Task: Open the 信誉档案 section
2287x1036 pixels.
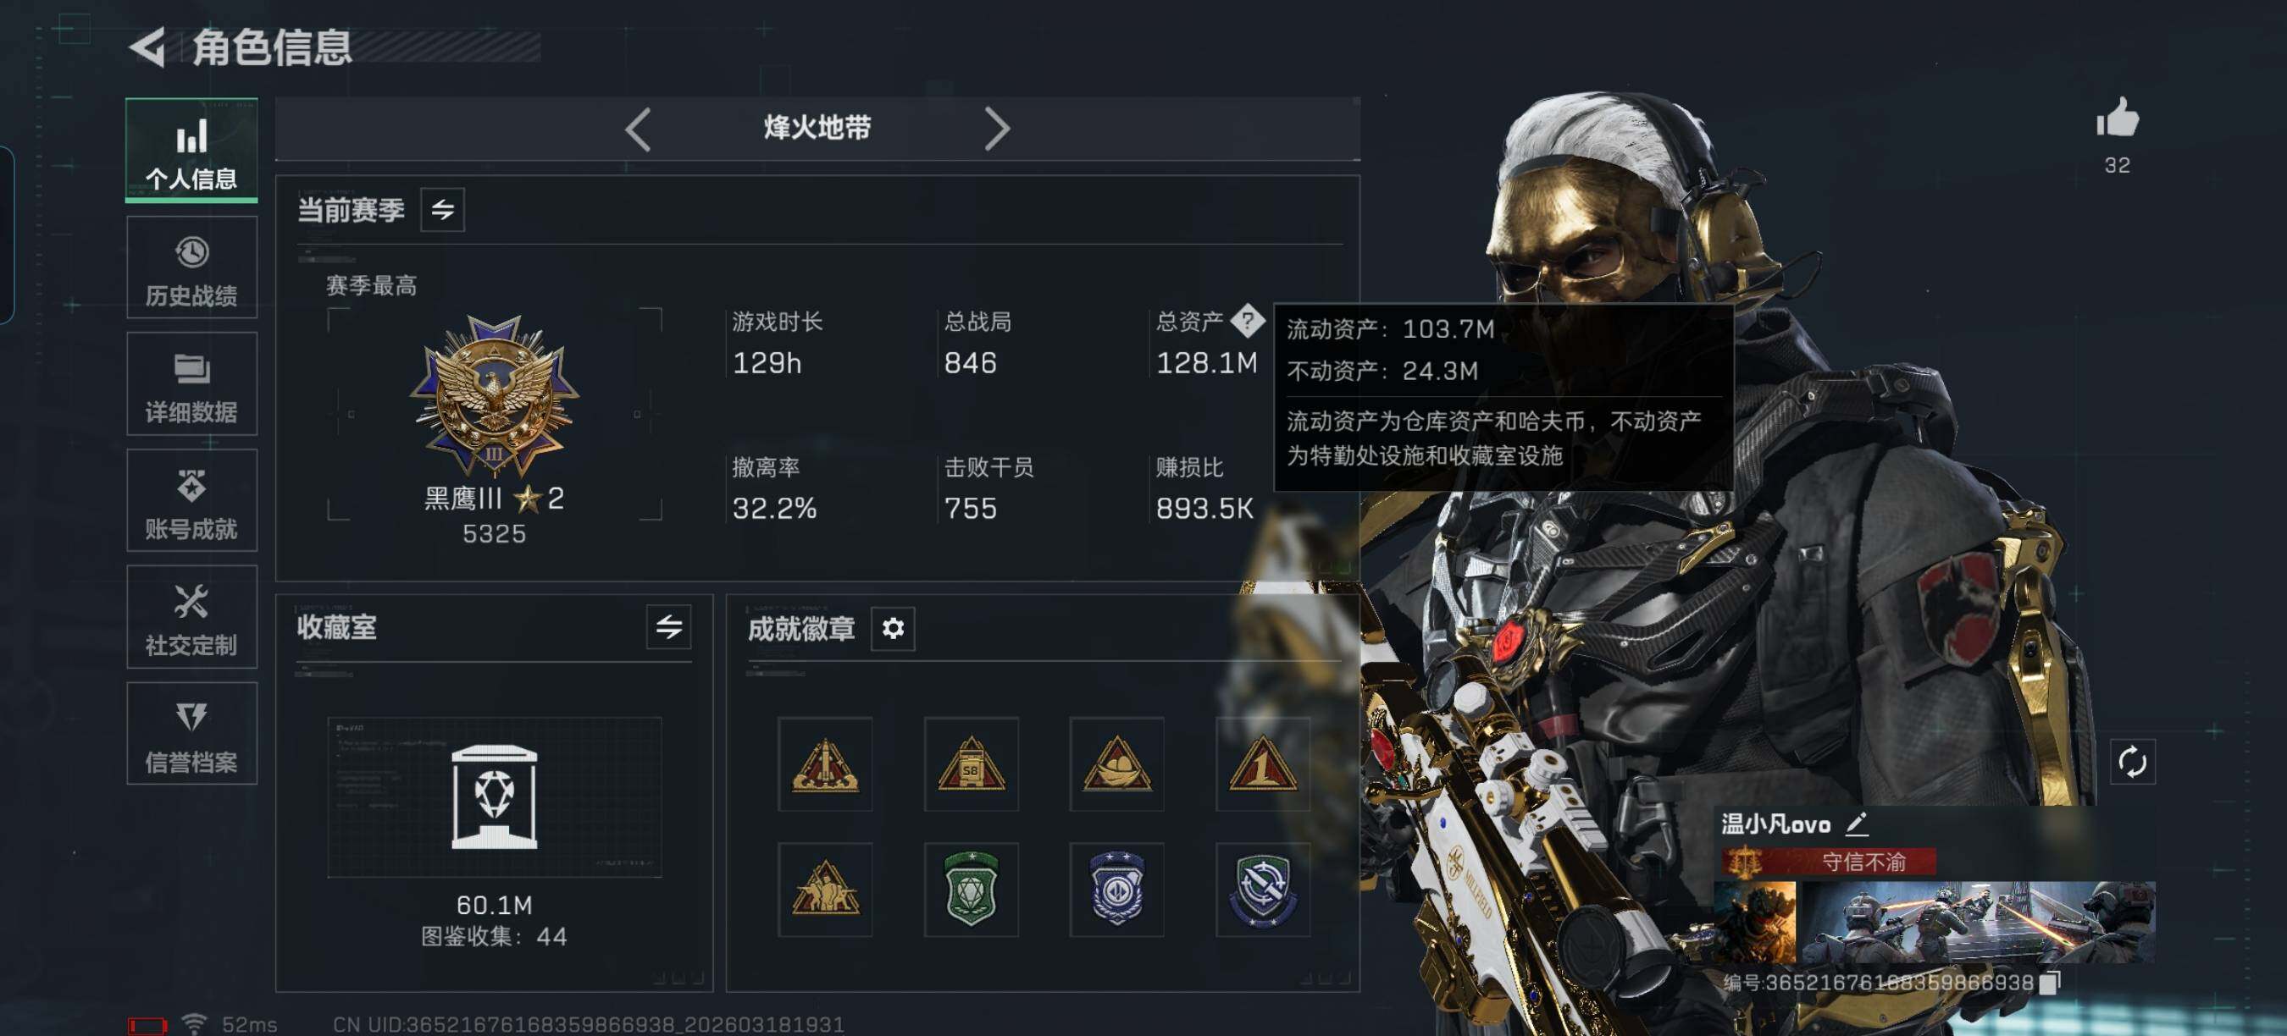Action: pyautogui.click(x=191, y=734)
